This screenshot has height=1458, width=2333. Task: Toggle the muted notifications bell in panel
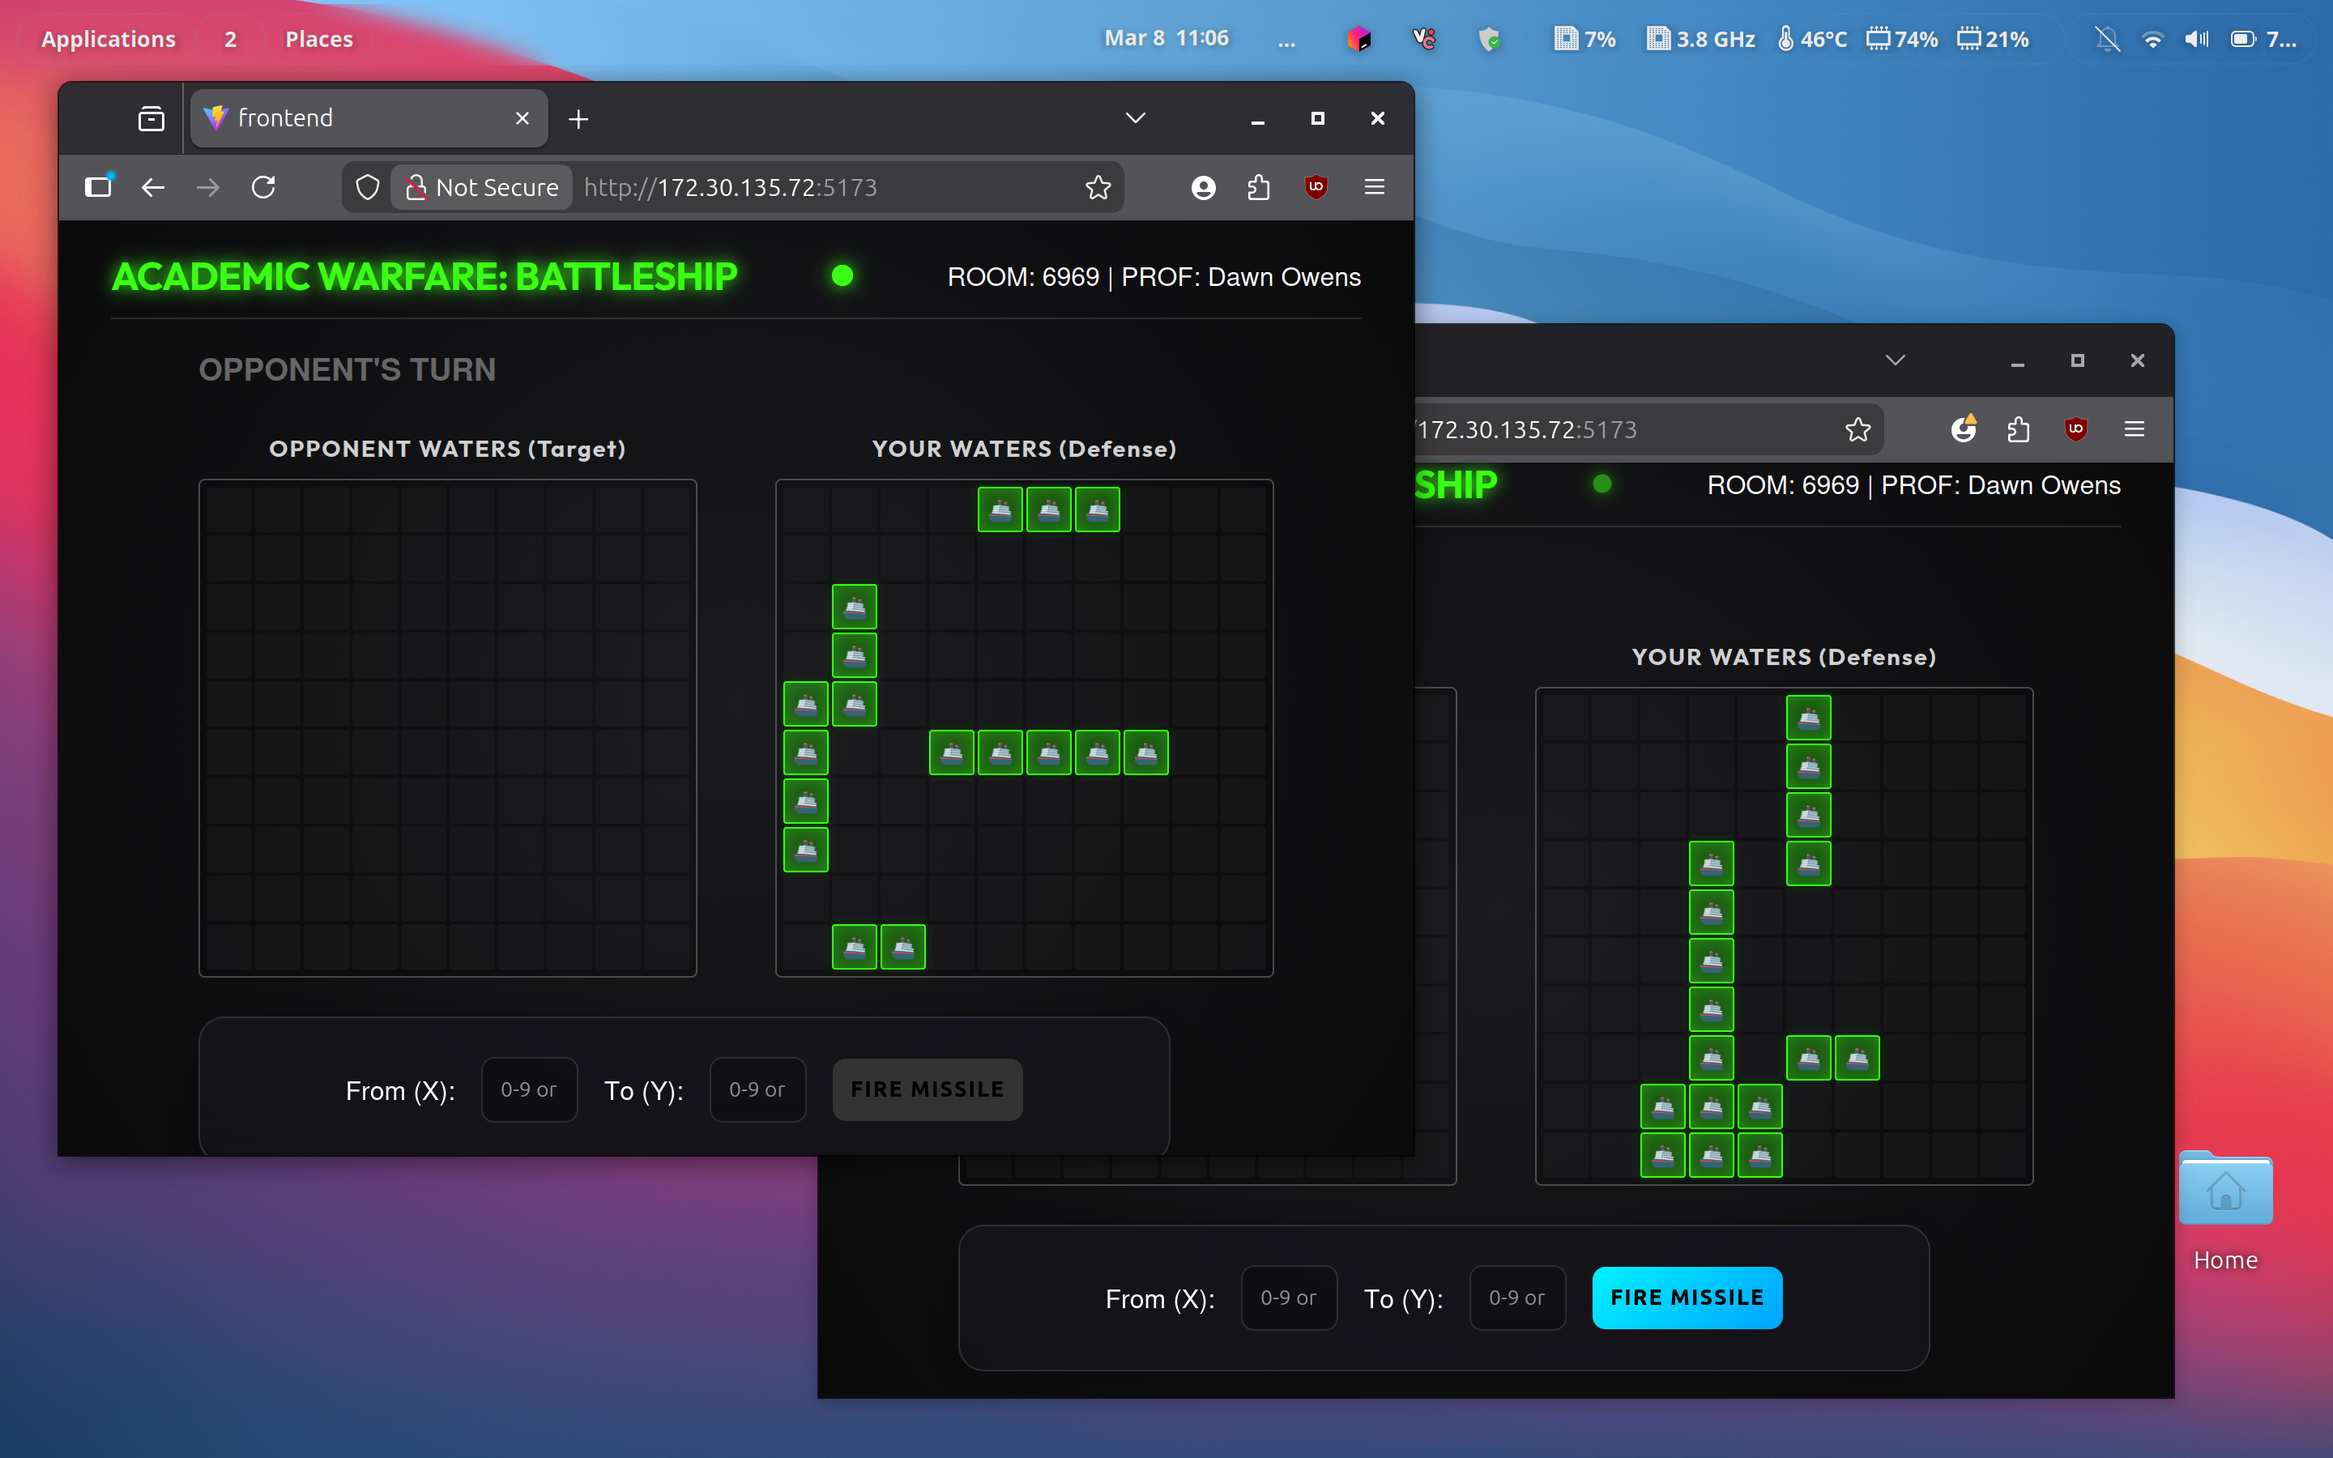(x=2108, y=40)
